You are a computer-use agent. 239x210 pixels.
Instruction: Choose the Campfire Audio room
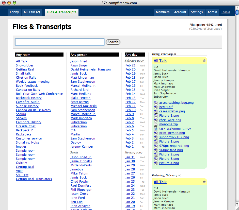[x=28, y=102]
